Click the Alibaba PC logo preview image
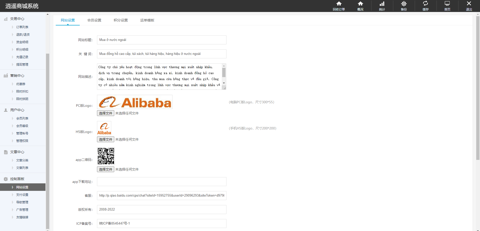480x231 pixels. click(x=135, y=102)
